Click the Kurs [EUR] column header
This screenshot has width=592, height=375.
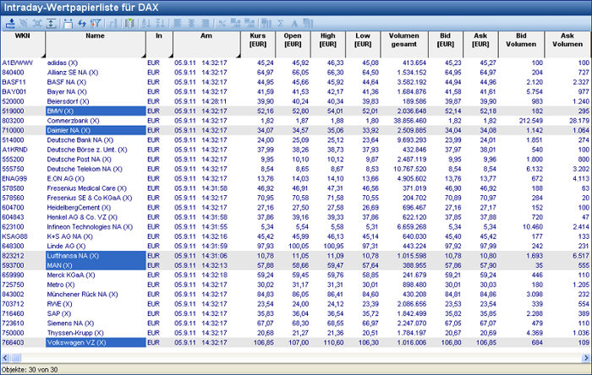(257, 41)
